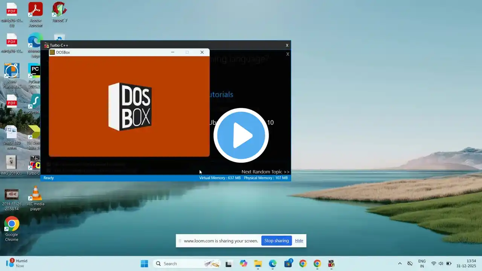Click the Turbo C++ title bar icon
The width and height of the screenshot is (482, 271).
click(x=47, y=45)
